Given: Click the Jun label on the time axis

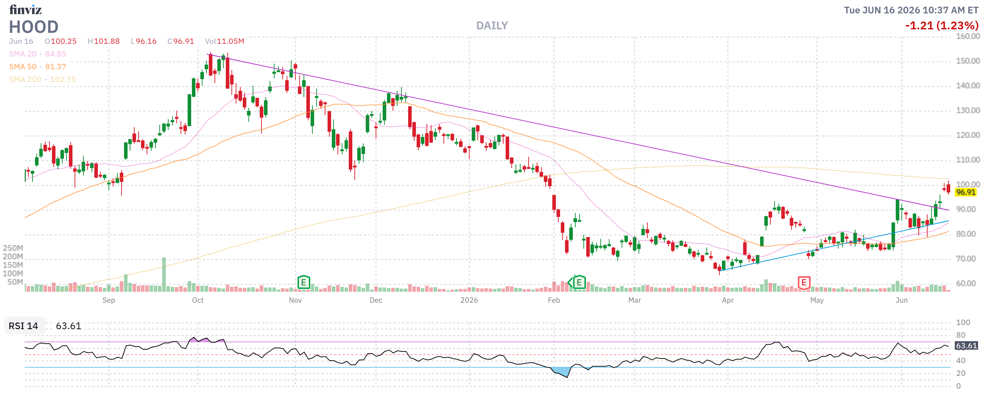Looking at the screenshot, I should 902,300.
